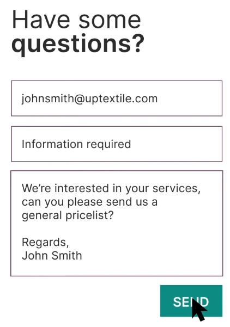Click the "johnsmith" part of email address
This screenshot has height=327, width=230.
point(47,99)
